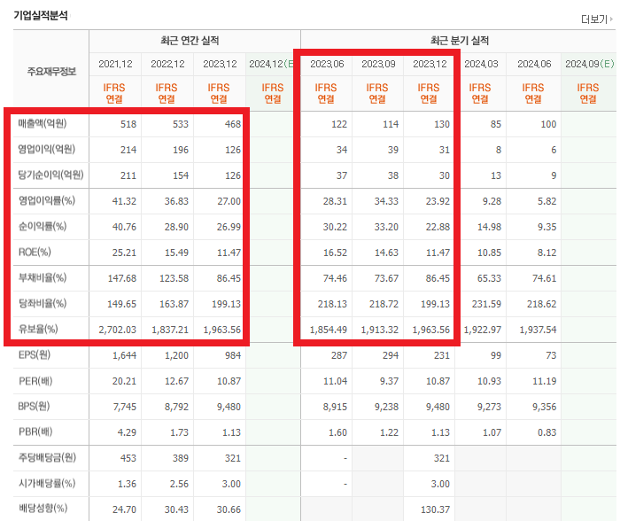Select the 20.21 PER value
The image size is (620, 521).
pyautogui.click(x=124, y=381)
